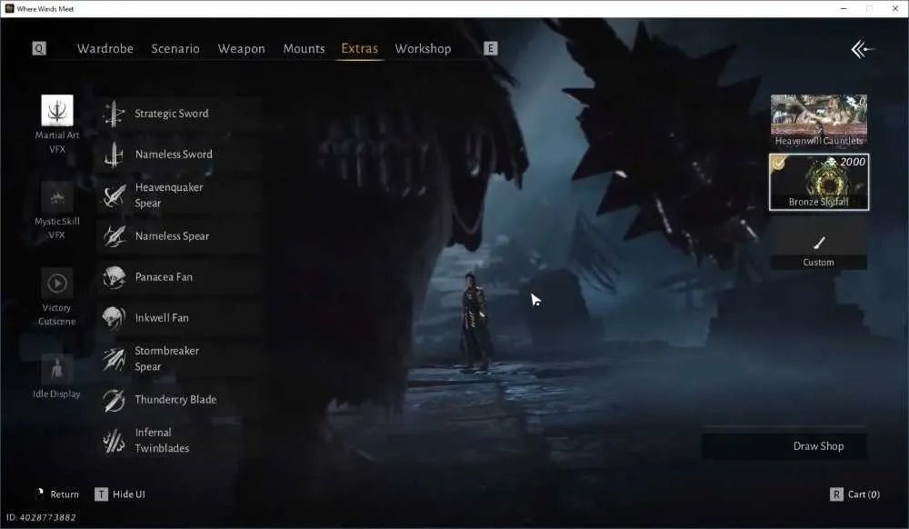Select the Extras tab
Image resolution: width=909 pixels, height=529 pixels.
tap(359, 49)
